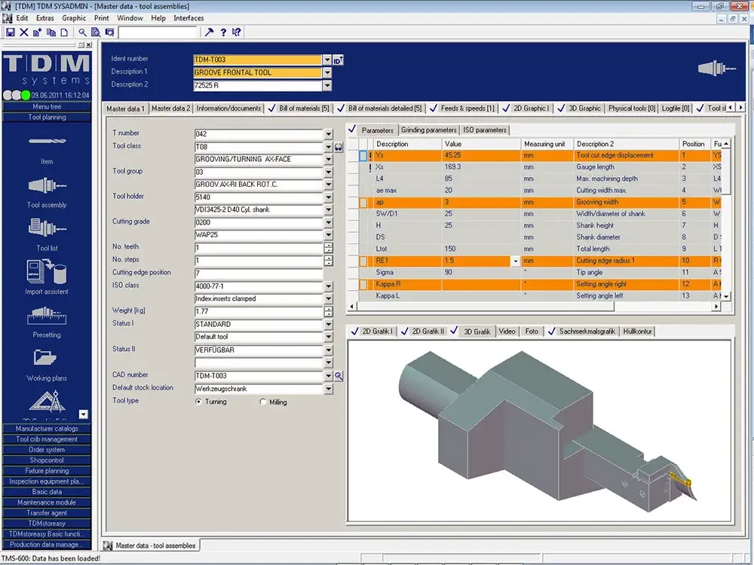Open the Grinding parameters tab

click(x=428, y=130)
